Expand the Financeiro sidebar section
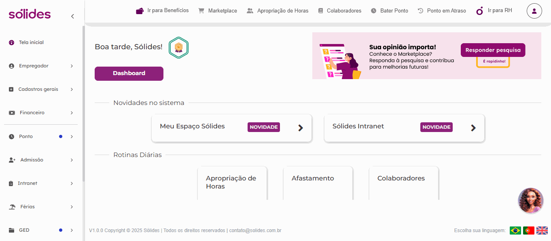Screen dimensions: 551x241 (x=41, y=113)
